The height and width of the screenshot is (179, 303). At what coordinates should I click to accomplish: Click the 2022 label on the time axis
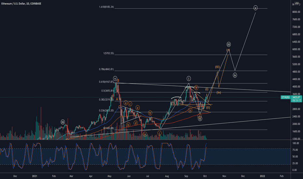[x=262, y=176]
